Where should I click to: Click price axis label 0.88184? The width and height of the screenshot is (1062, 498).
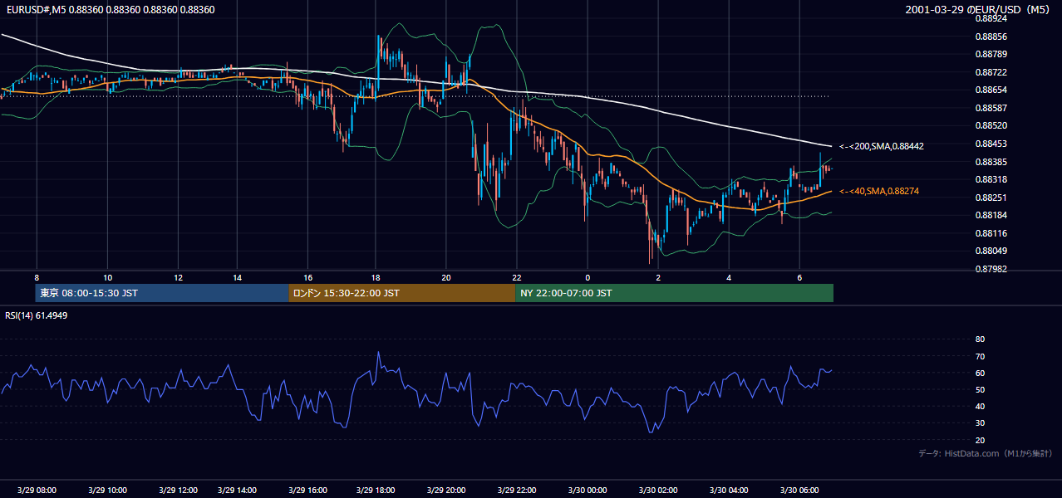pyautogui.click(x=991, y=215)
